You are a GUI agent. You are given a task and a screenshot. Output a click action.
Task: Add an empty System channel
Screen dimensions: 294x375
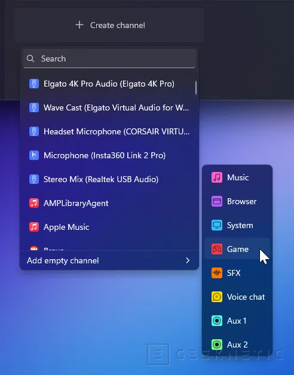coord(237,225)
